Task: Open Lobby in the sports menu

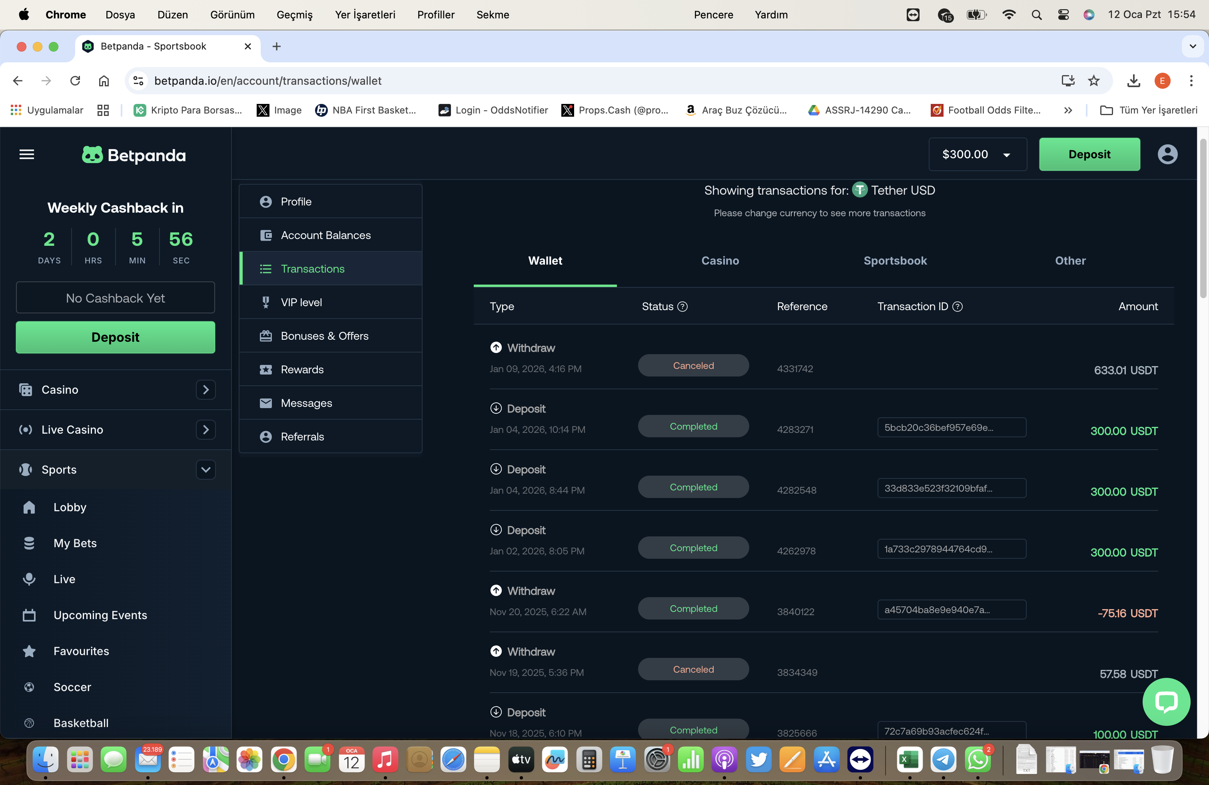Action: pos(70,507)
